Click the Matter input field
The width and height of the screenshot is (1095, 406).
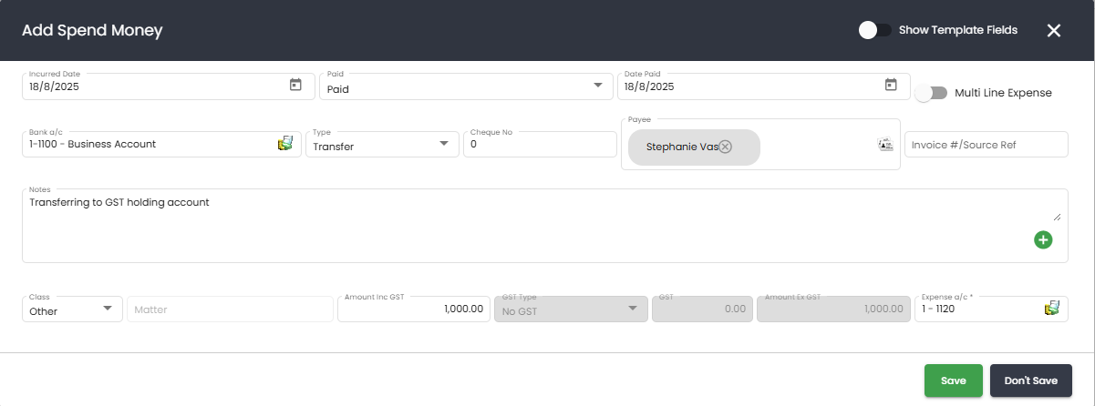(x=230, y=310)
